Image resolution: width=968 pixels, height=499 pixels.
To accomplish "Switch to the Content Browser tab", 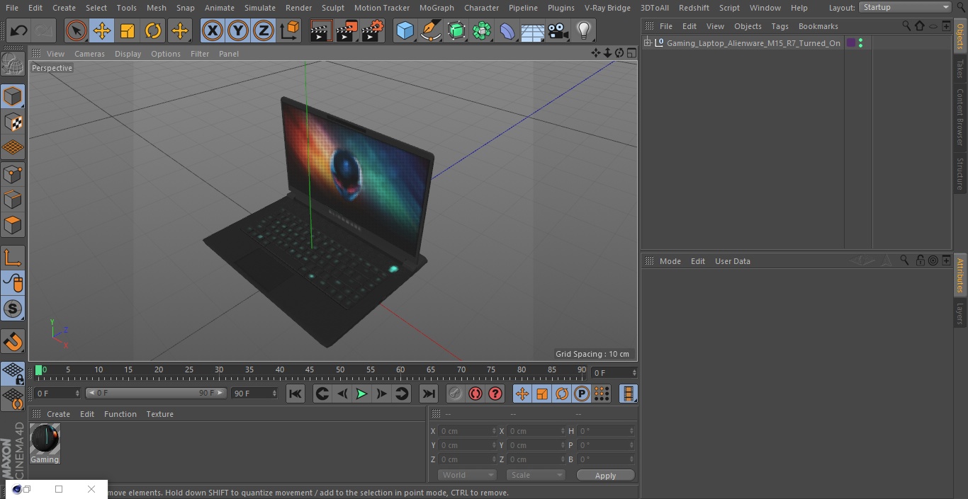I will tap(960, 117).
